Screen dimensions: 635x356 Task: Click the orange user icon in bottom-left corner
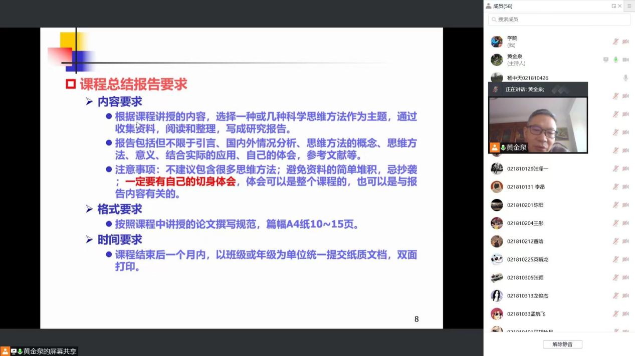5,351
